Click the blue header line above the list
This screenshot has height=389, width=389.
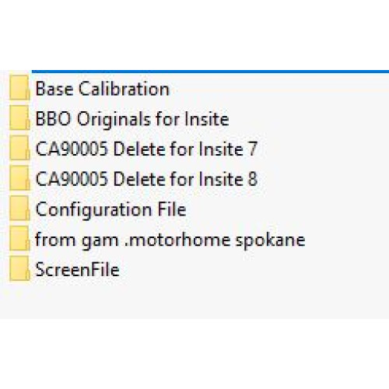pyautogui.click(x=210, y=72)
